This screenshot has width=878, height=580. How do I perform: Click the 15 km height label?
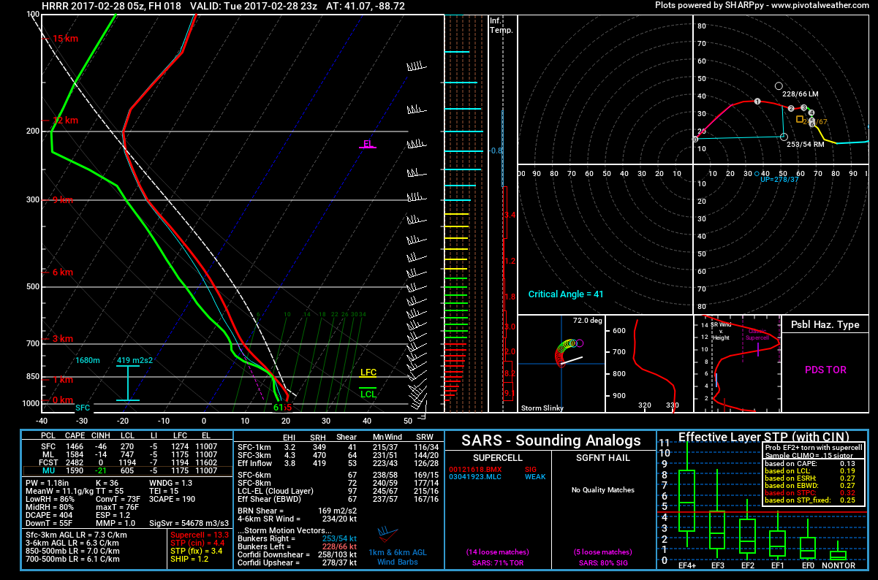(x=64, y=38)
